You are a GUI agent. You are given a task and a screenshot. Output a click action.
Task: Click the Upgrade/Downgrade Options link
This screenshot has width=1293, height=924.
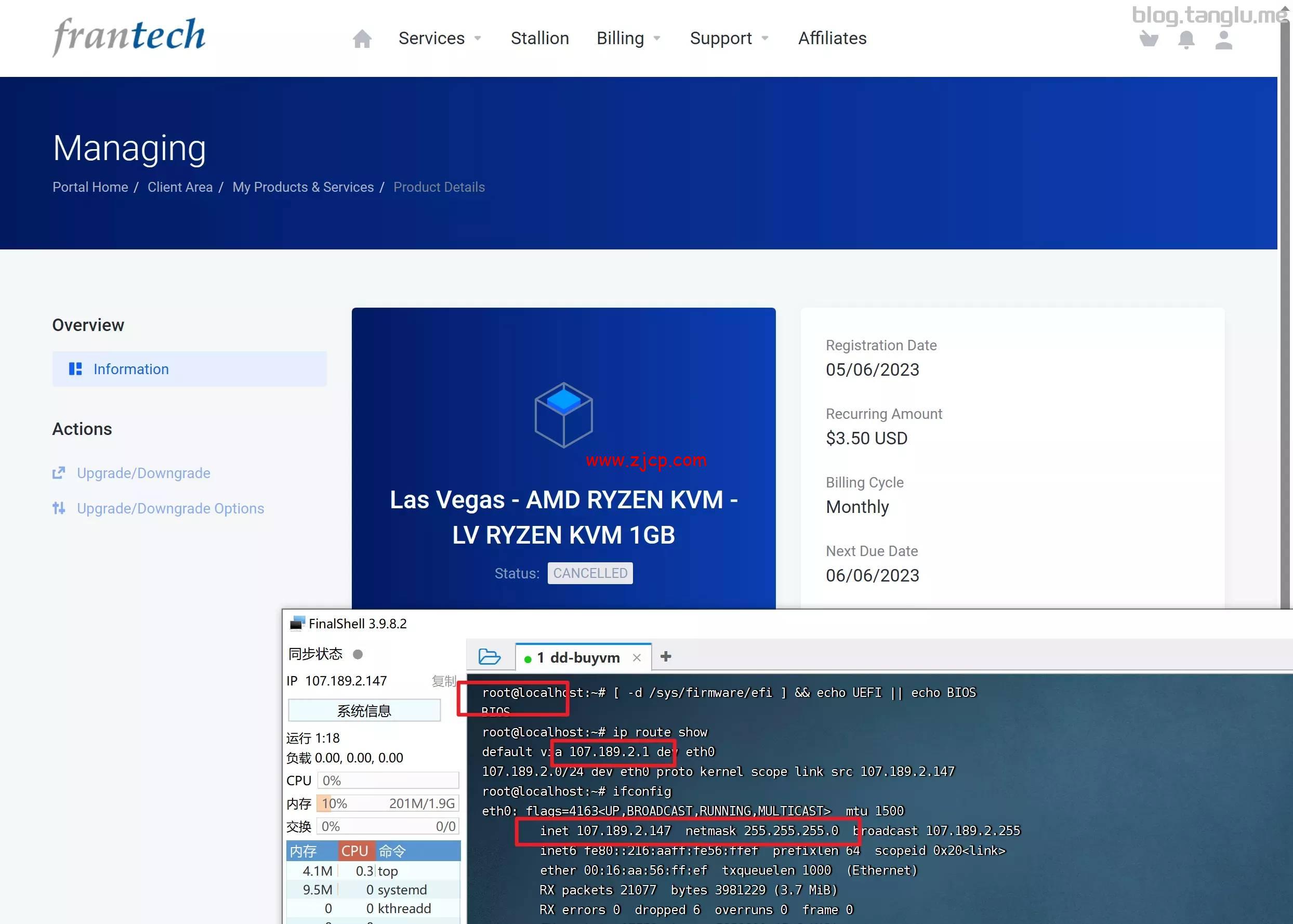(170, 508)
